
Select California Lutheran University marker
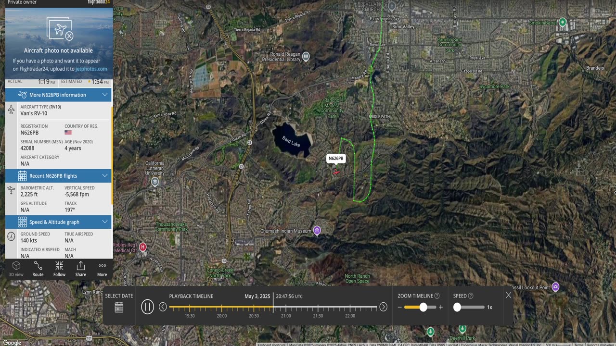tap(155, 182)
